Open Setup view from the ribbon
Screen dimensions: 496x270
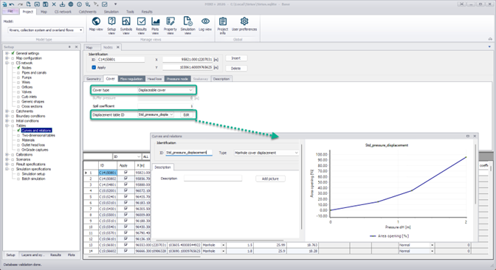111,25
